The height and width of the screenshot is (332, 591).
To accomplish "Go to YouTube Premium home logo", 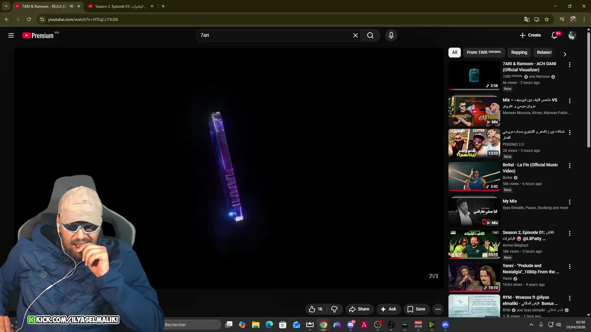I will pos(38,36).
